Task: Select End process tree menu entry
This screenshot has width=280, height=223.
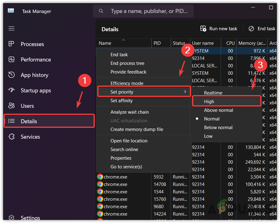Action: point(127,63)
